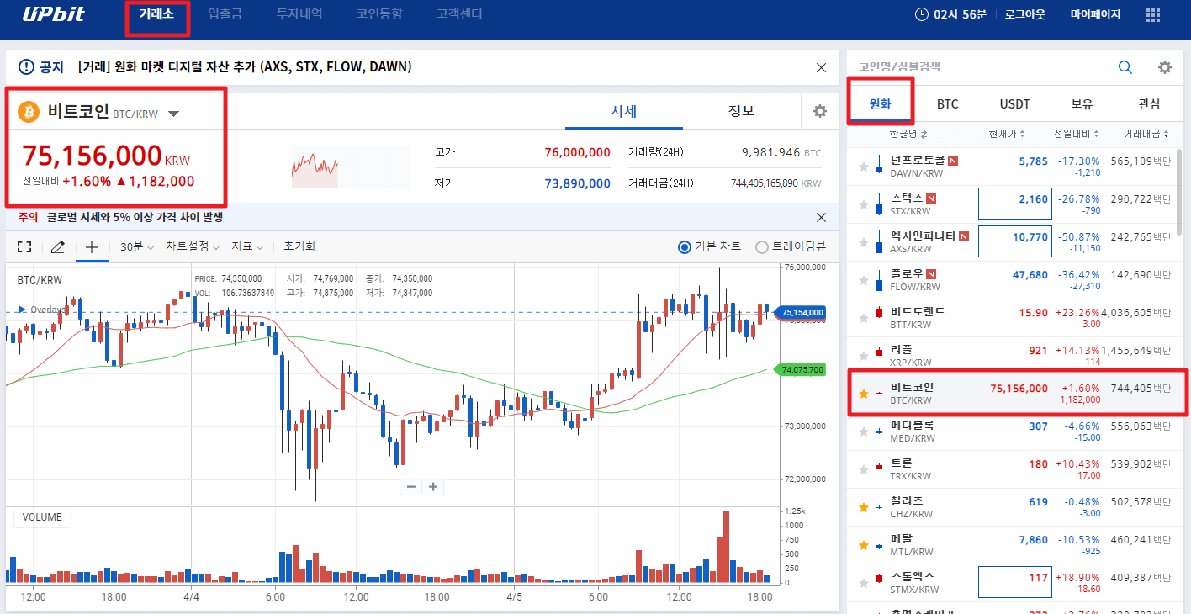Select the USDT market tab
Viewport: 1191px width, 614px height.
(1014, 104)
